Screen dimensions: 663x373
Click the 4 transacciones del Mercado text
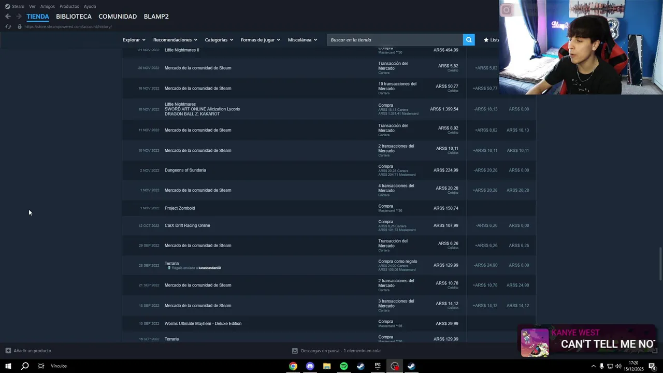click(x=396, y=189)
